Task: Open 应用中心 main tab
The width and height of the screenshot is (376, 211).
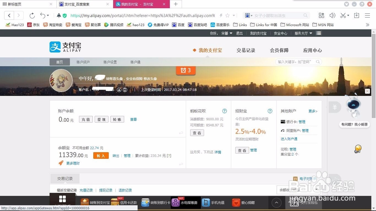Action: (x=312, y=50)
